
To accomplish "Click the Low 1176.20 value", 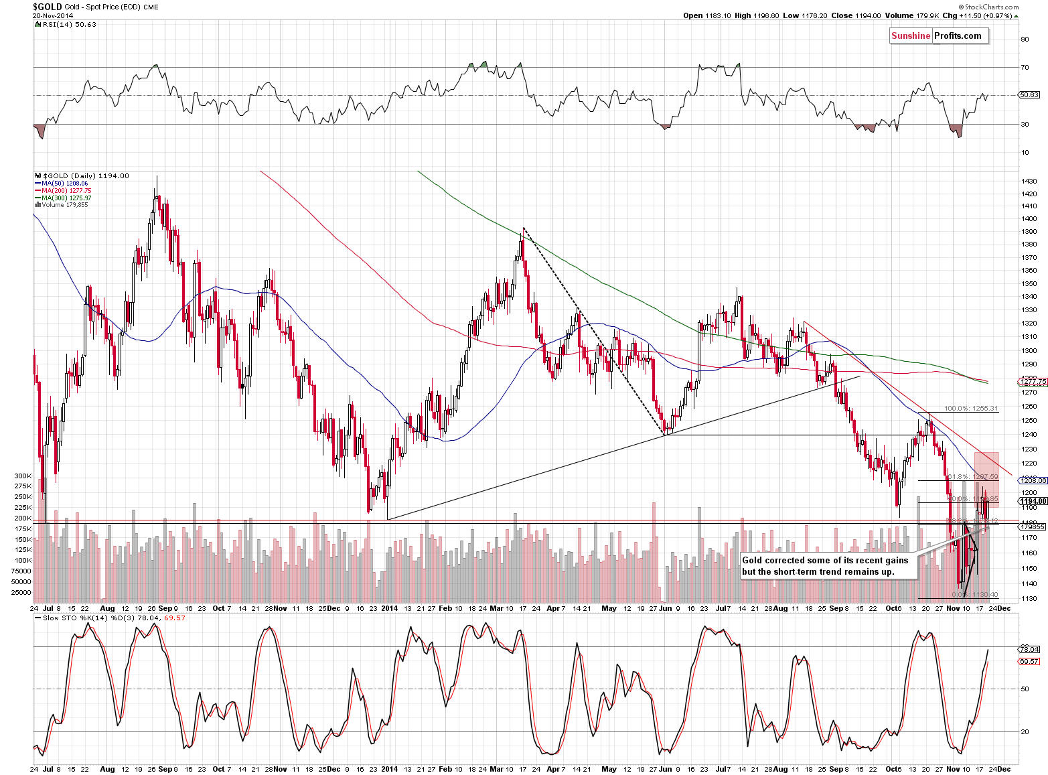I will coord(805,15).
